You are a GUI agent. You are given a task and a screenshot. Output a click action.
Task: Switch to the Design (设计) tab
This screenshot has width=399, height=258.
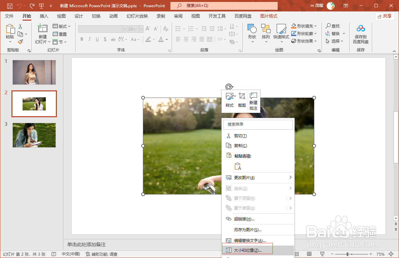tap(79, 16)
